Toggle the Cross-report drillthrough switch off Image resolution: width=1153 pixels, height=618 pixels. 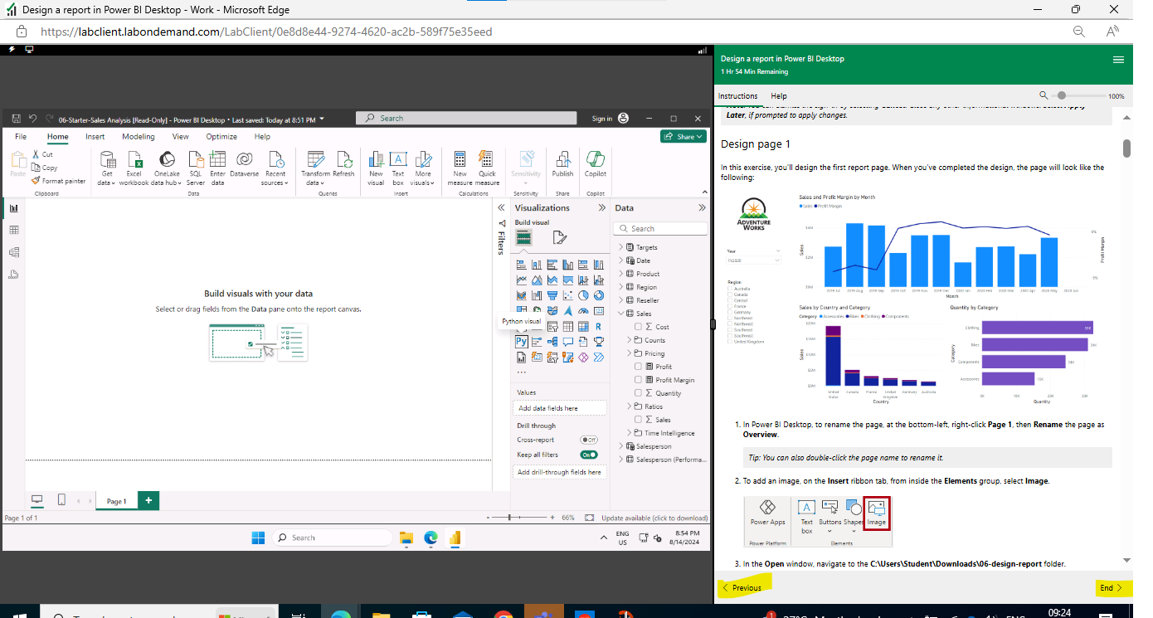click(x=588, y=439)
